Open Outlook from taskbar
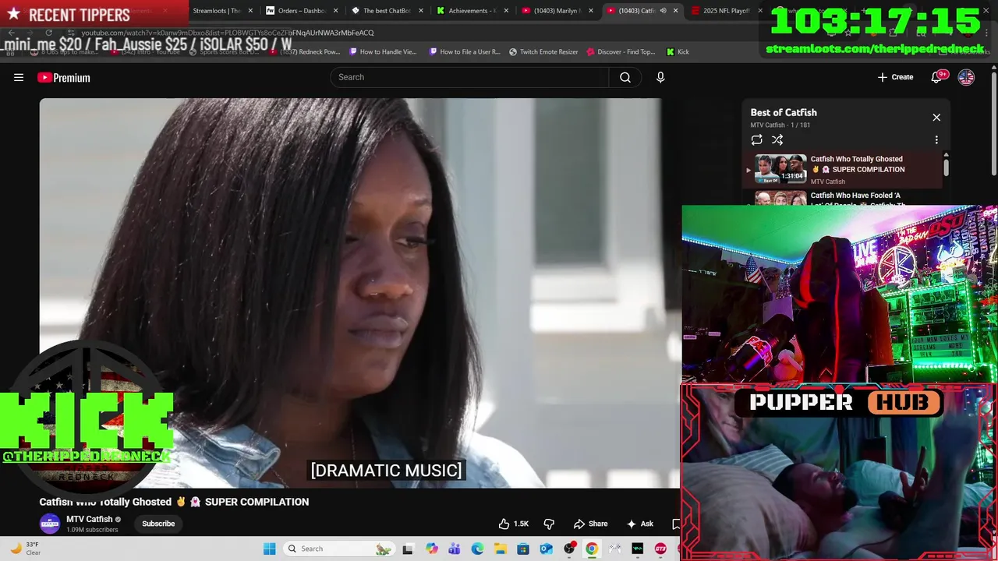 pos(546,549)
